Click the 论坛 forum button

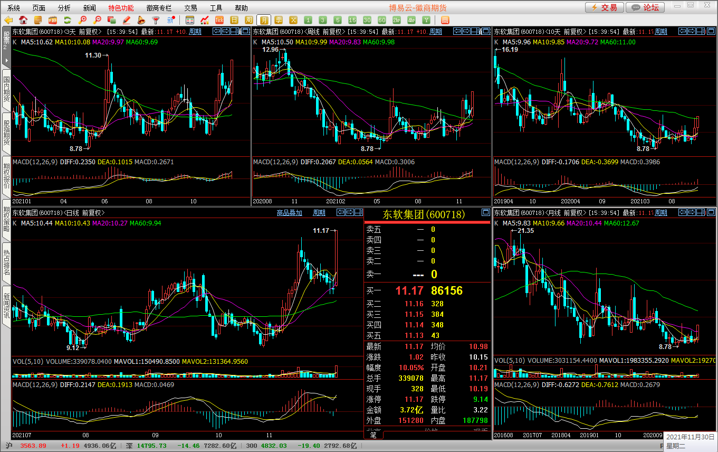[645, 7]
